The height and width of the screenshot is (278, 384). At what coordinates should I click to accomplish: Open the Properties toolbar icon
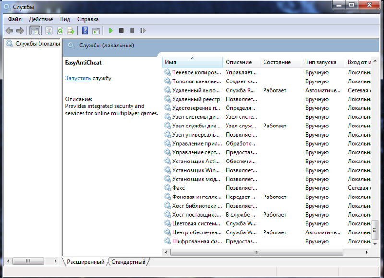tap(49, 31)
